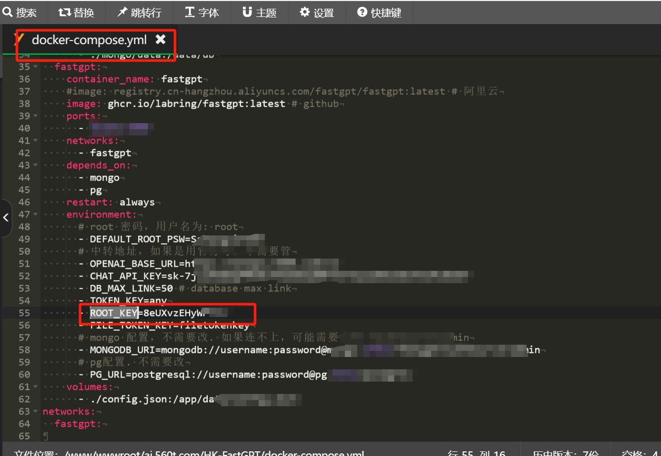Open the 设置 editor settings

317,12
